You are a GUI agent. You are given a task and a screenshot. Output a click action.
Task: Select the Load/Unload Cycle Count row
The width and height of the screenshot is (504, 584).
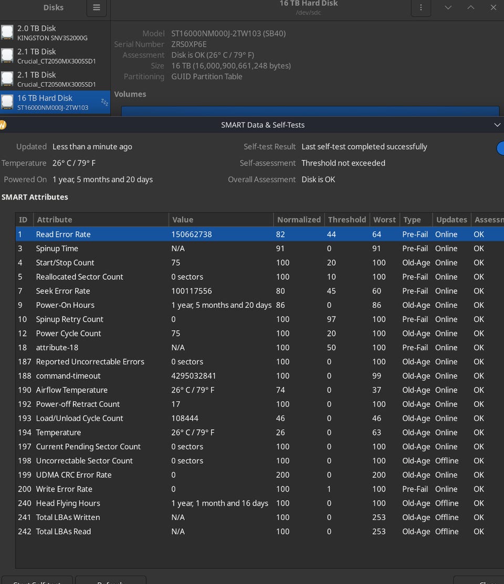(x=259, y=418)
